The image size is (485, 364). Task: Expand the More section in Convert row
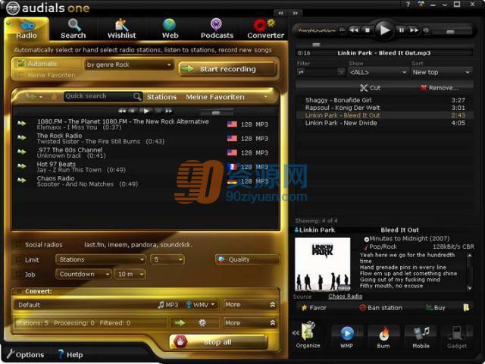[250, 305]
